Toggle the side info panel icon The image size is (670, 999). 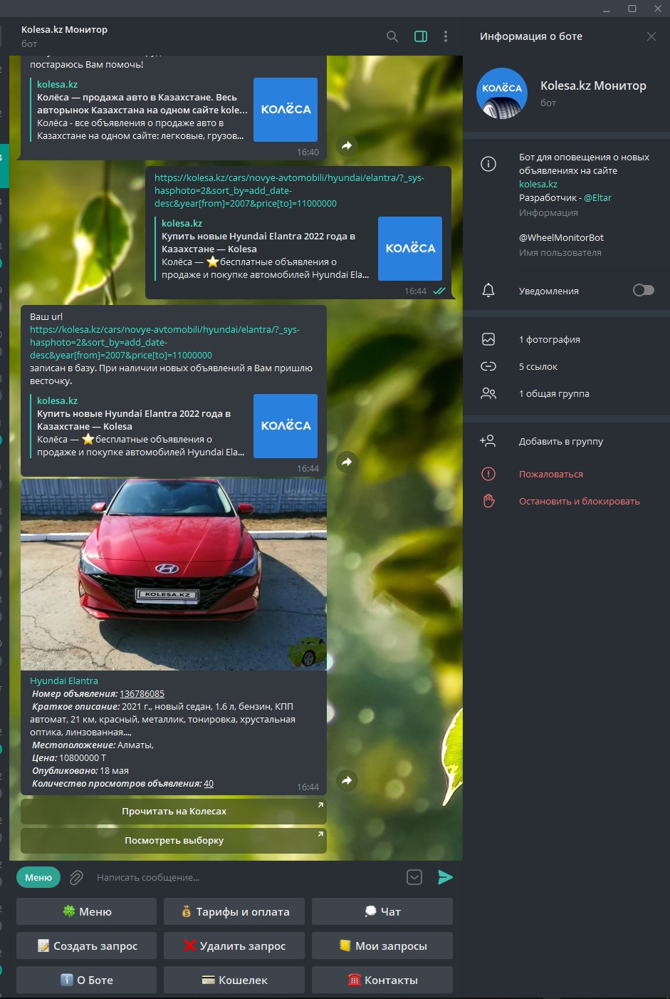click(421, 36)
